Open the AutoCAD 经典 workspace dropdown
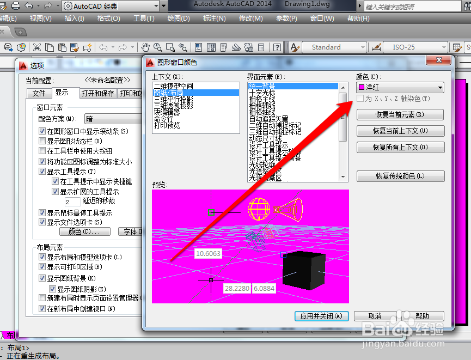Screen dimensions: 471x360 click(x=111, y=5)
